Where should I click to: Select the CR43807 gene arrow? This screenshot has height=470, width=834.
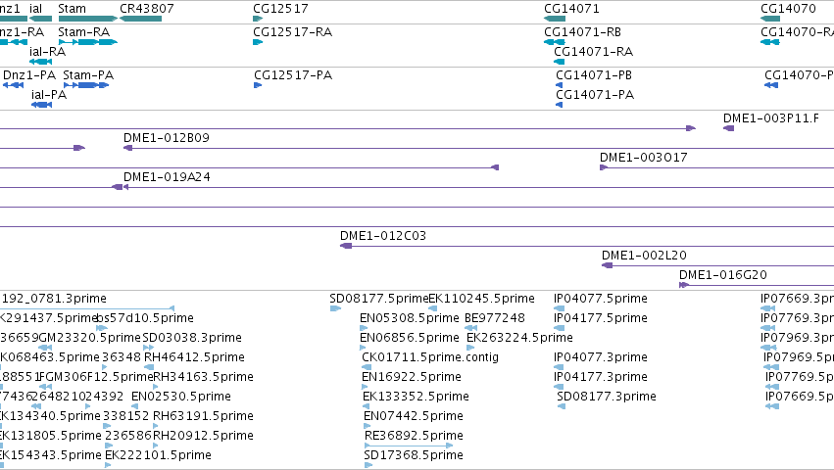pos(140,19)
